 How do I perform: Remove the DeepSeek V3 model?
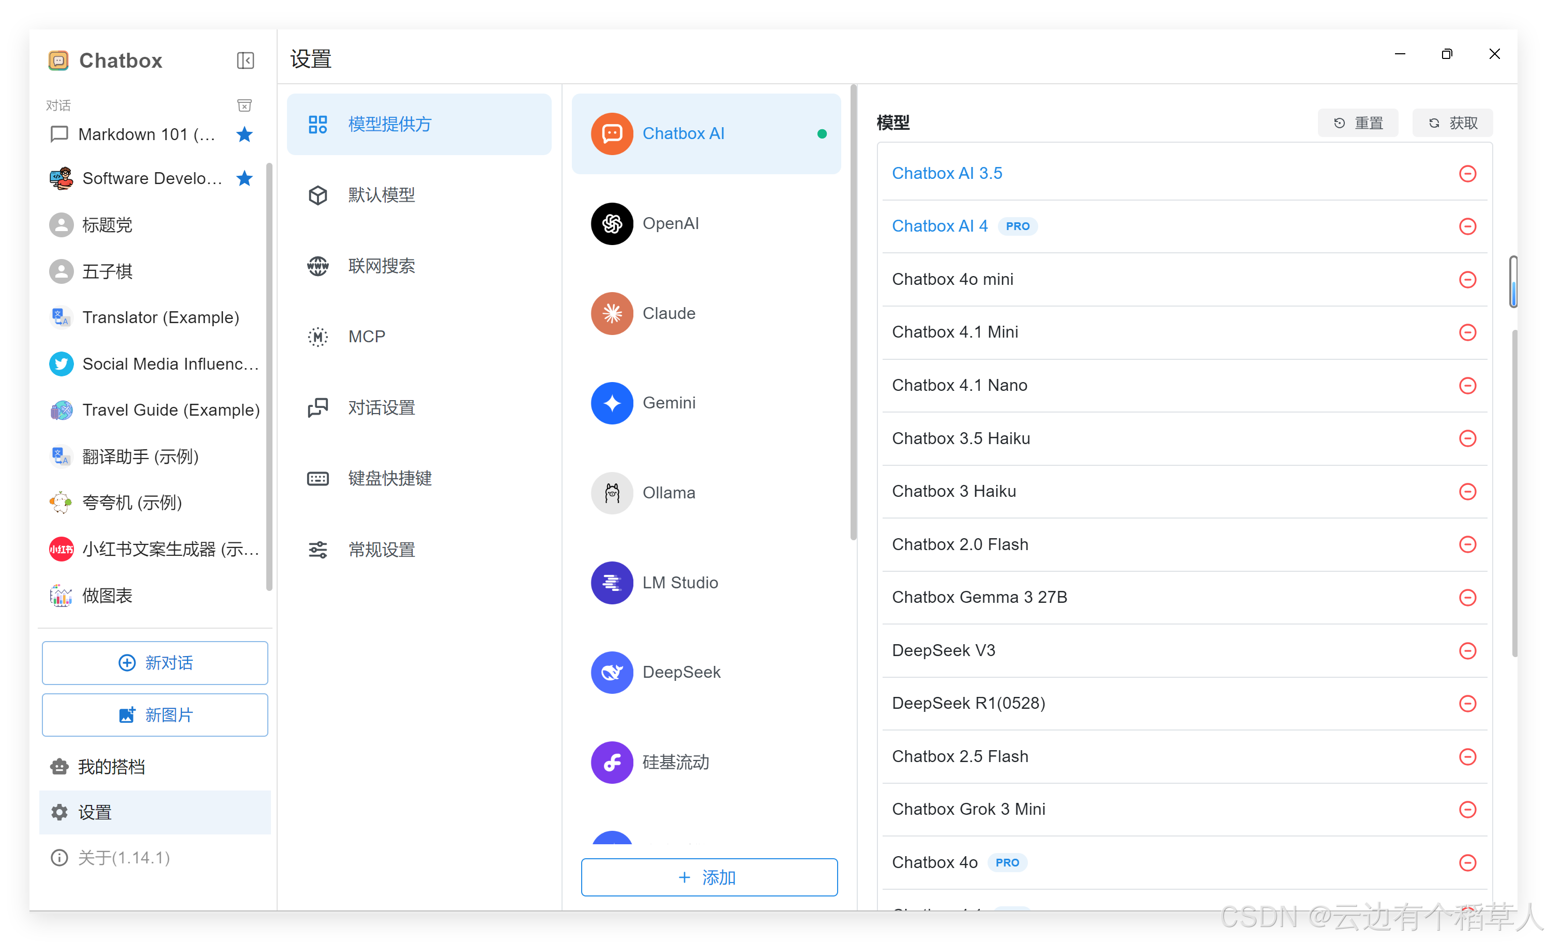pos(1467,650)
